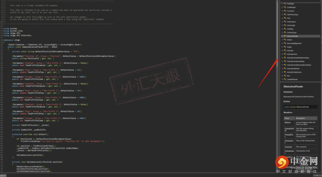Select Image in the API list
This screenshot has width=322, height=177.
[289, 47]
